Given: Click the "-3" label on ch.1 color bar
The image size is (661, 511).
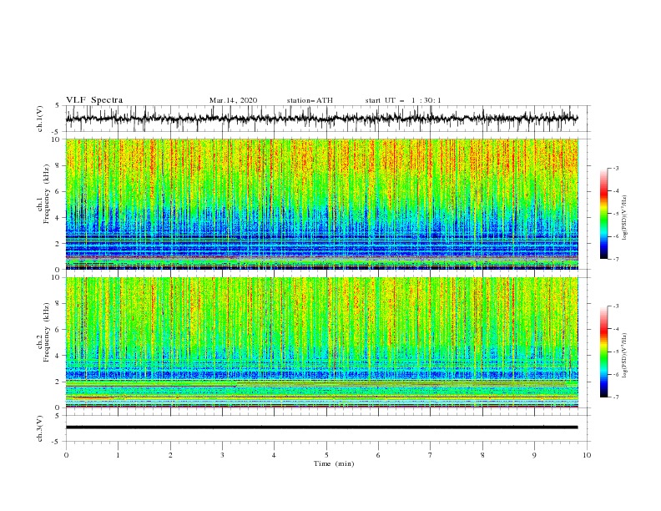Looking at the screenshot, I should (x=615, y=168).
